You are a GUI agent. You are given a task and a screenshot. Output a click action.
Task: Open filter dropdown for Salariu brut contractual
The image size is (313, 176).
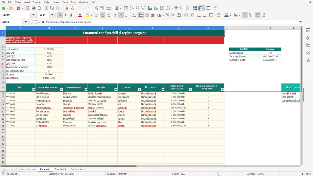[190, 90]
